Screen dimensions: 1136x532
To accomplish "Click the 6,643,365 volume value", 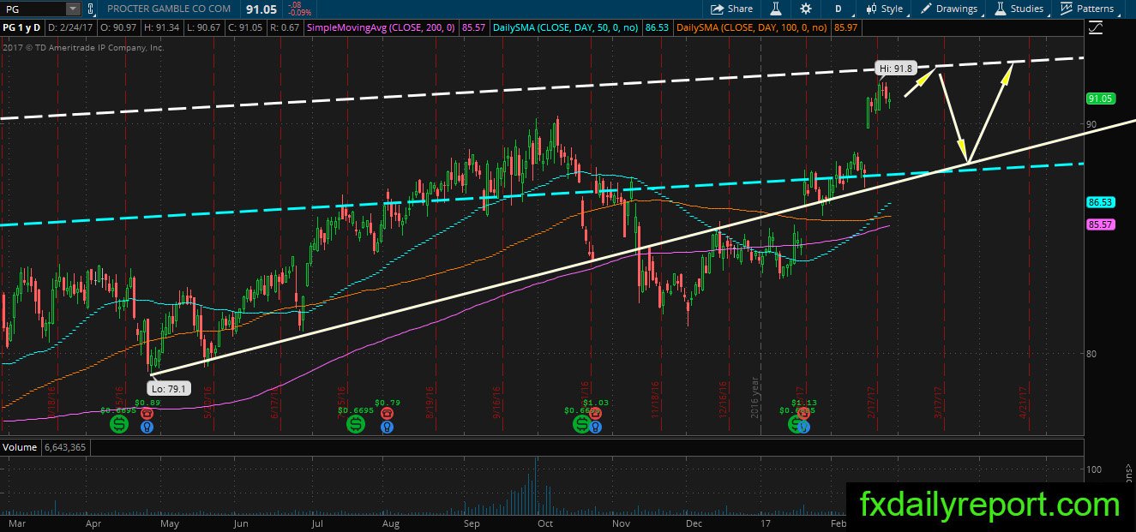I will [64, 447].
